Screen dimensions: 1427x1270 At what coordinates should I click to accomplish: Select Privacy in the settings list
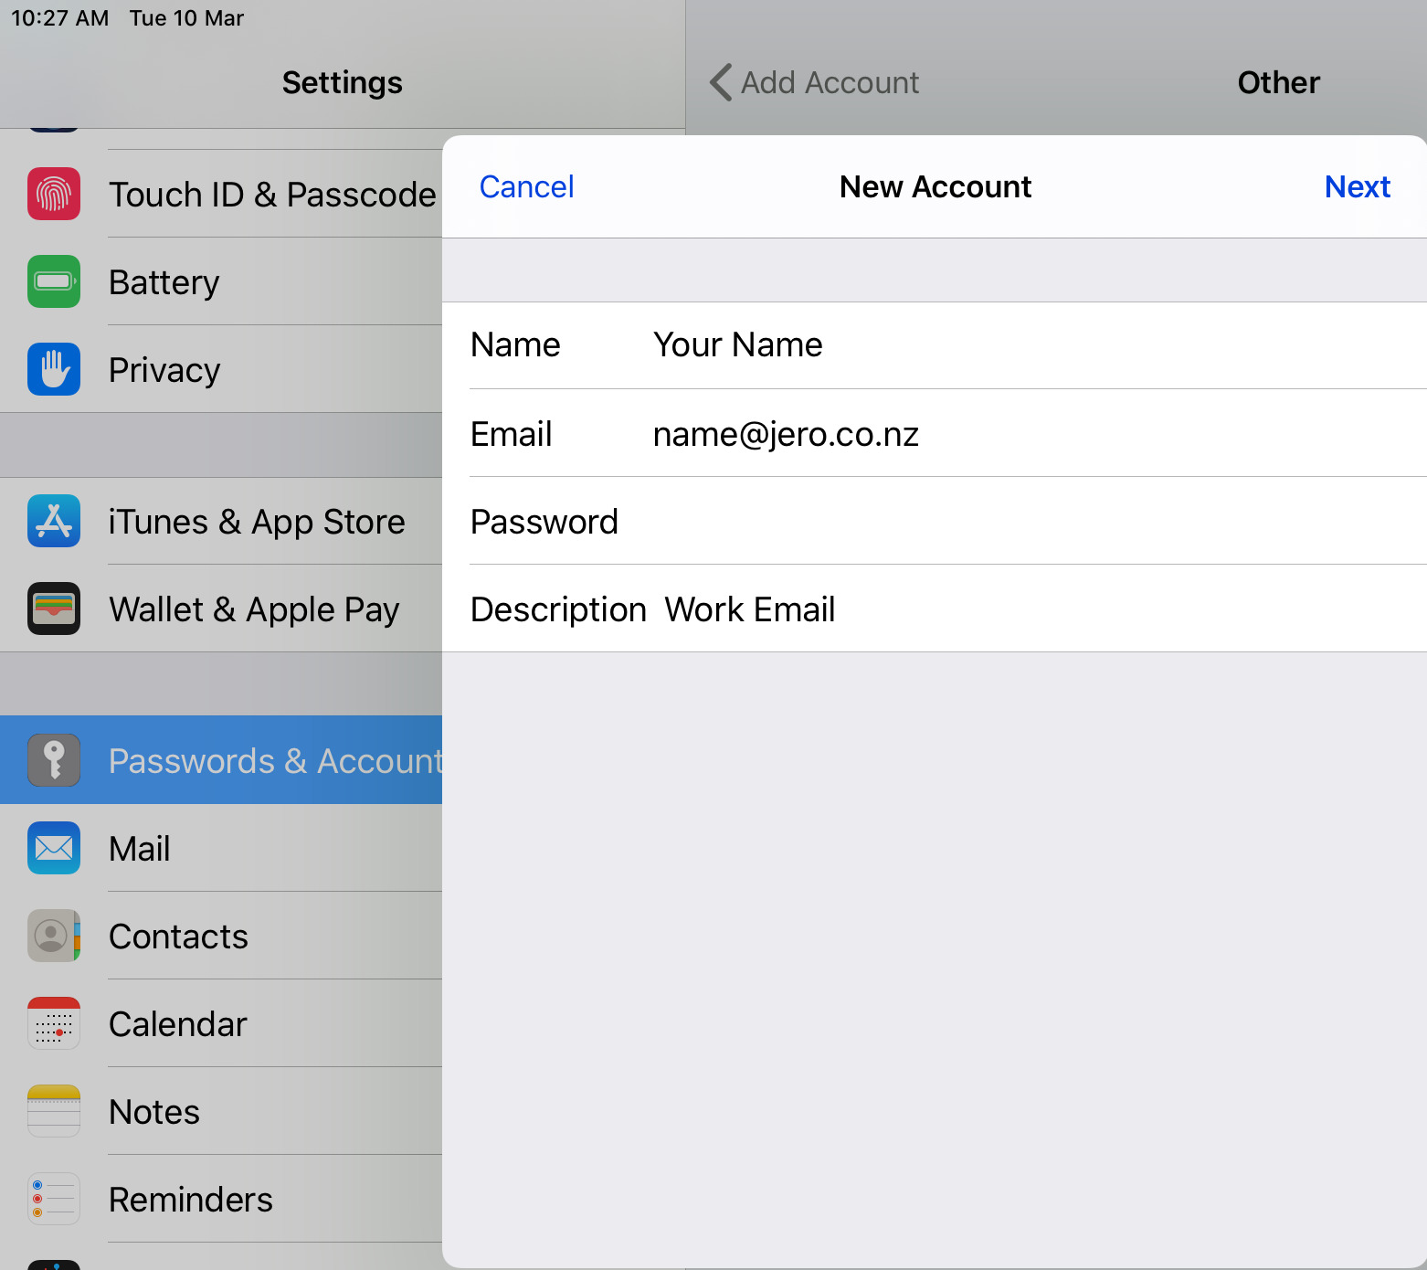164,370
